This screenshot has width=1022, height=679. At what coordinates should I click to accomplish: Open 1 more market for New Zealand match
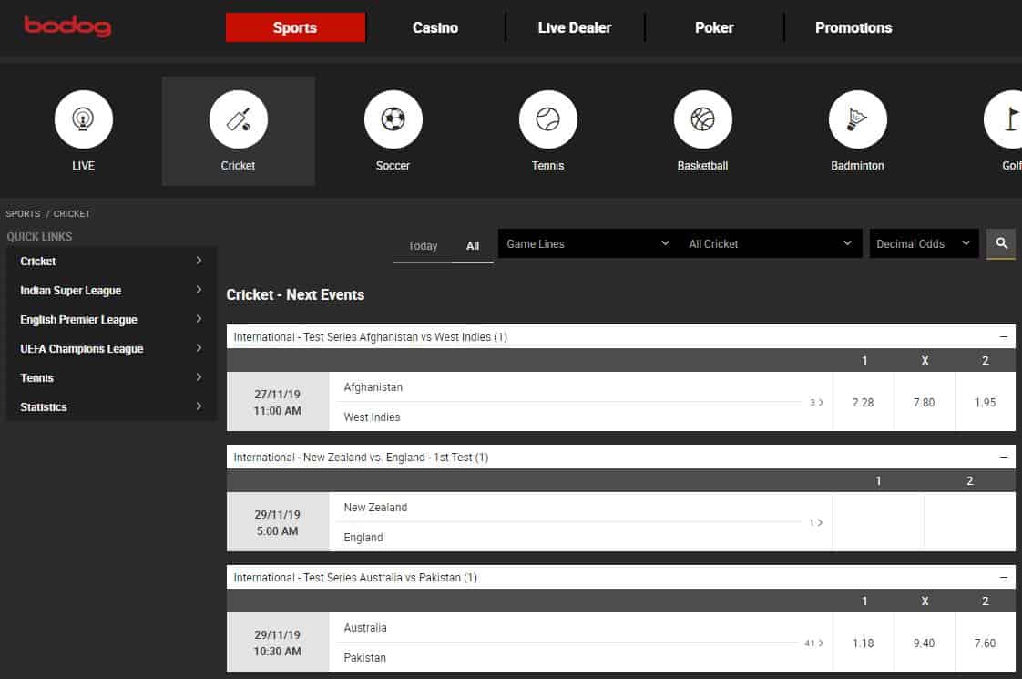click(x=816, y=522)
